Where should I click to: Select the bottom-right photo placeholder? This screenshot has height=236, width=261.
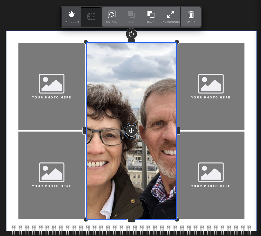tap(211, 175)
